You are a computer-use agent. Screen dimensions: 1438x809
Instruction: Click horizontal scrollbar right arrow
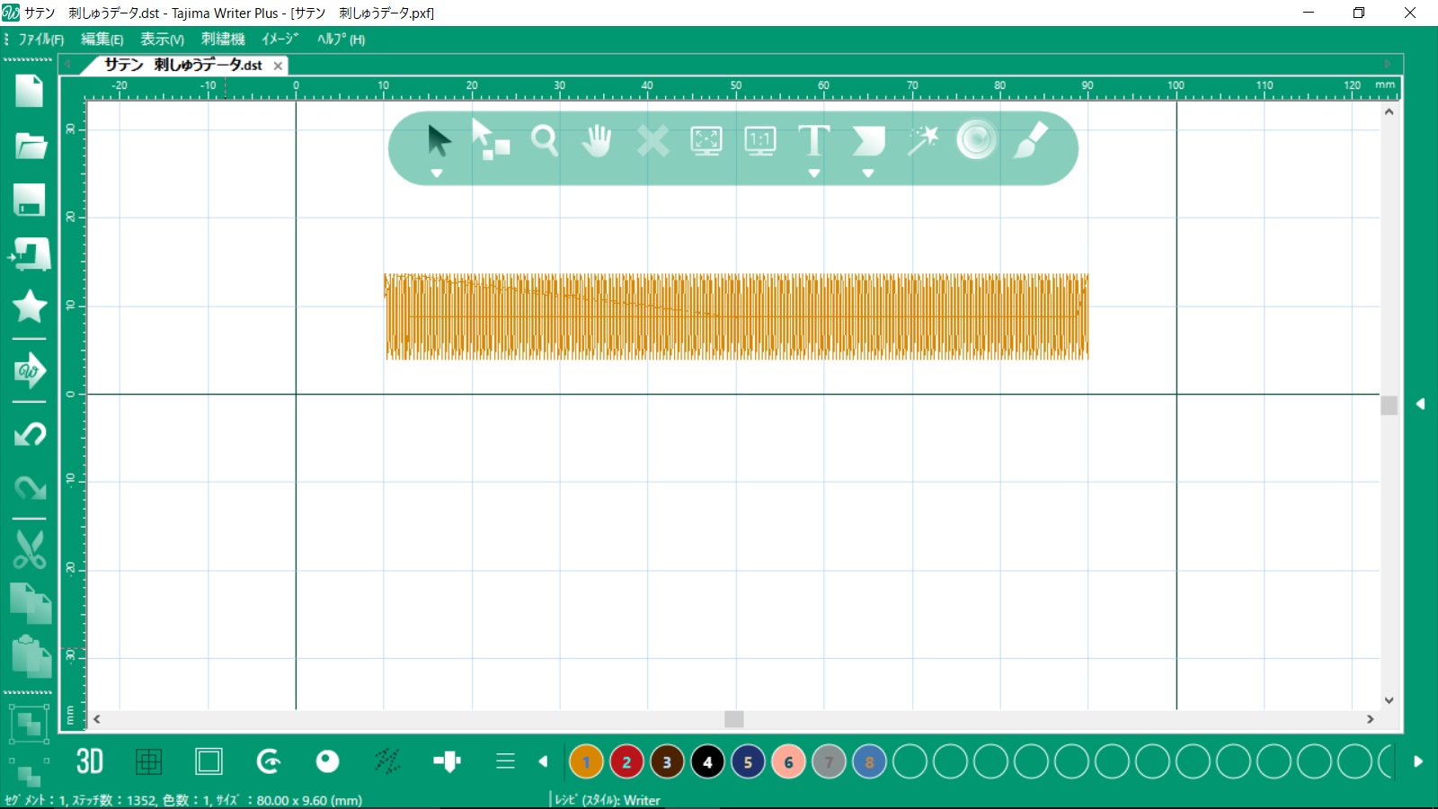[1371, 719]
